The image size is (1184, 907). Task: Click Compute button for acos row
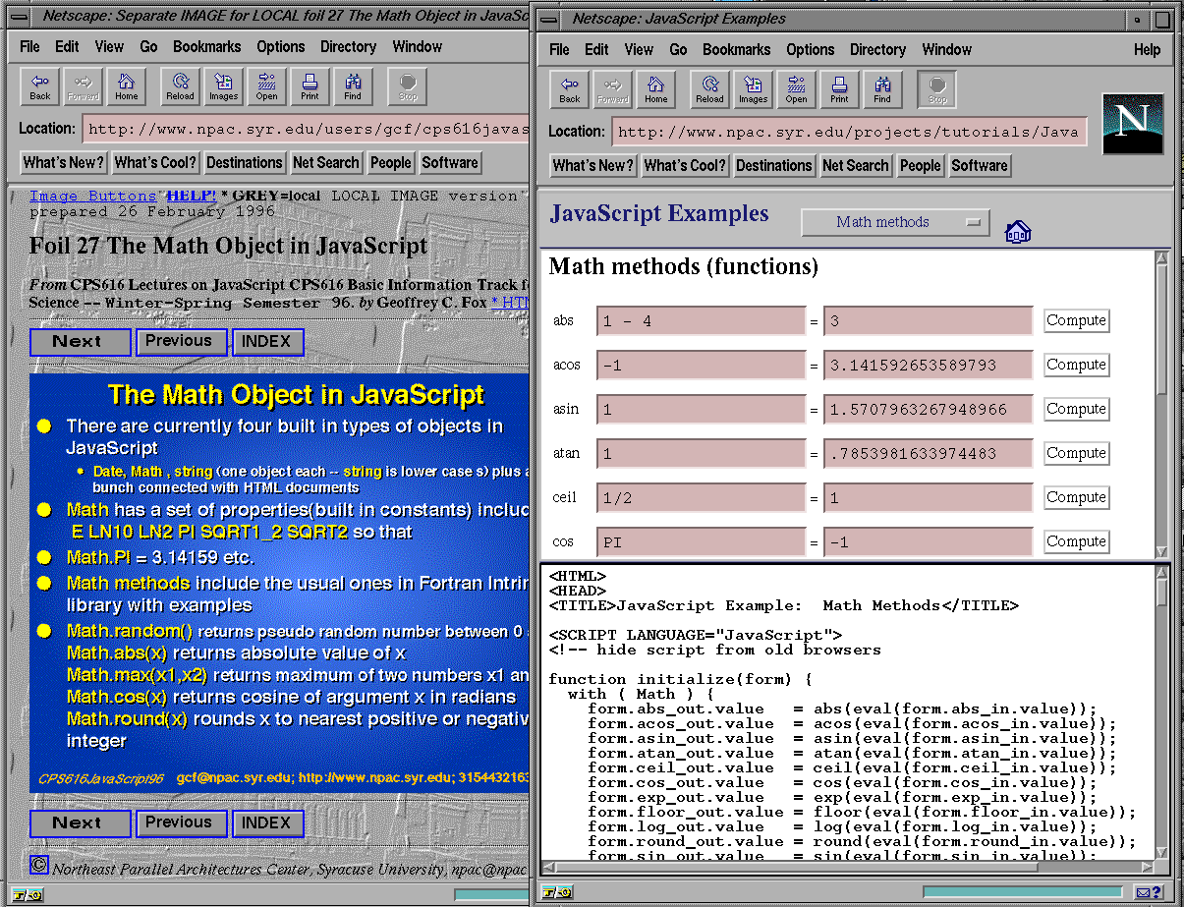point(1076,365)
